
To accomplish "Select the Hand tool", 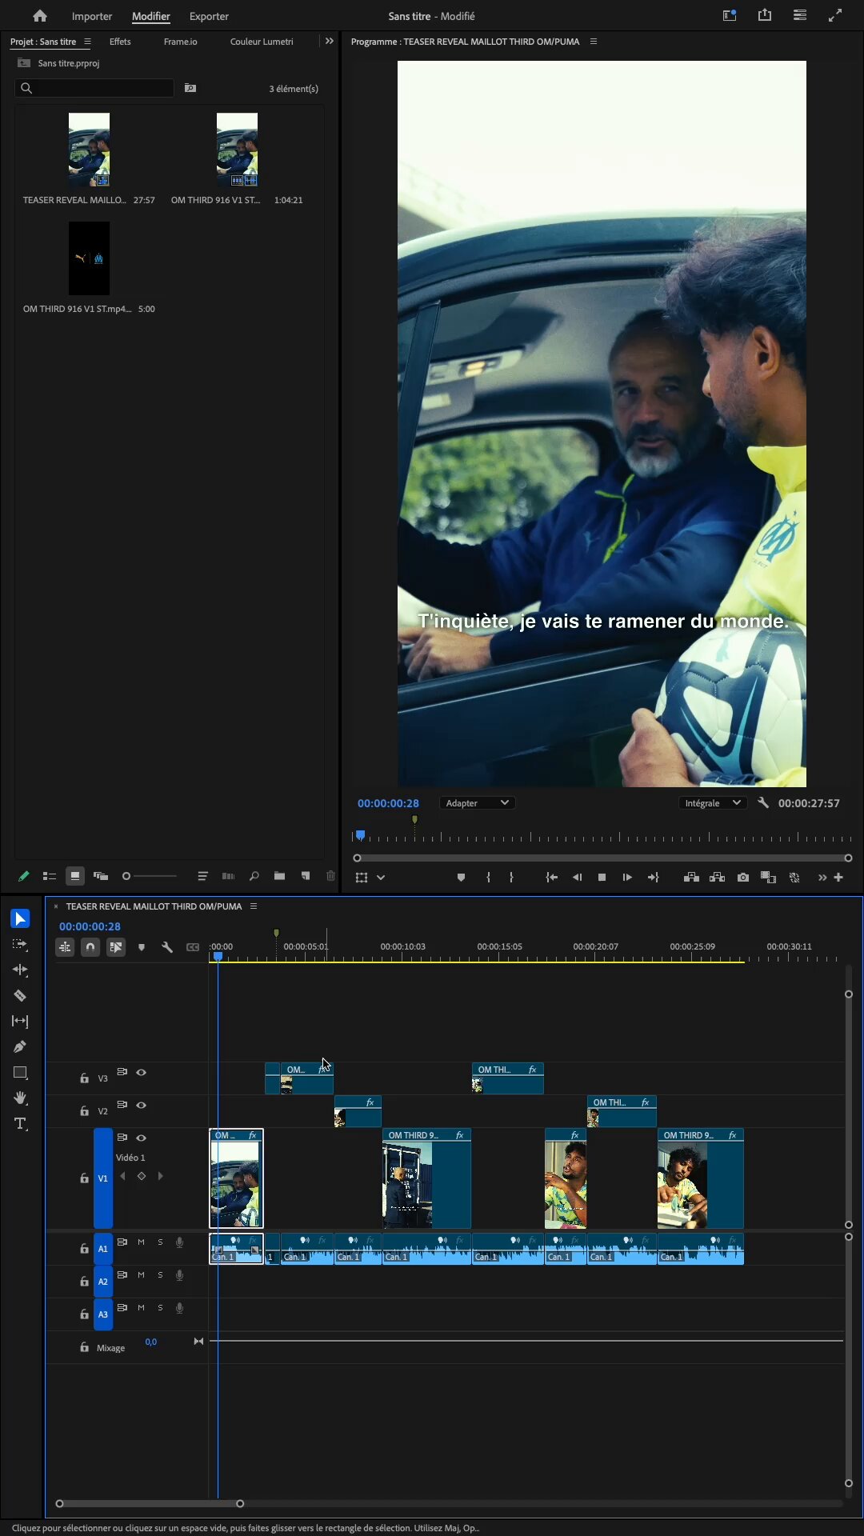I will click(20, 1098).
